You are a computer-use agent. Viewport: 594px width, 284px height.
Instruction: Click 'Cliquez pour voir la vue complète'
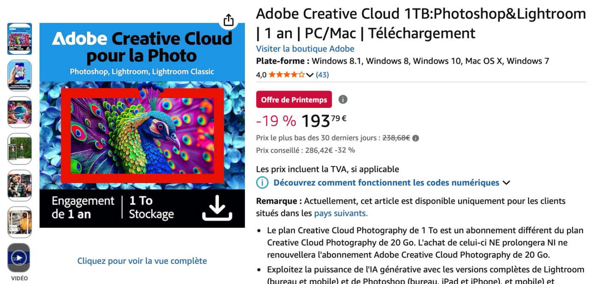142,261
